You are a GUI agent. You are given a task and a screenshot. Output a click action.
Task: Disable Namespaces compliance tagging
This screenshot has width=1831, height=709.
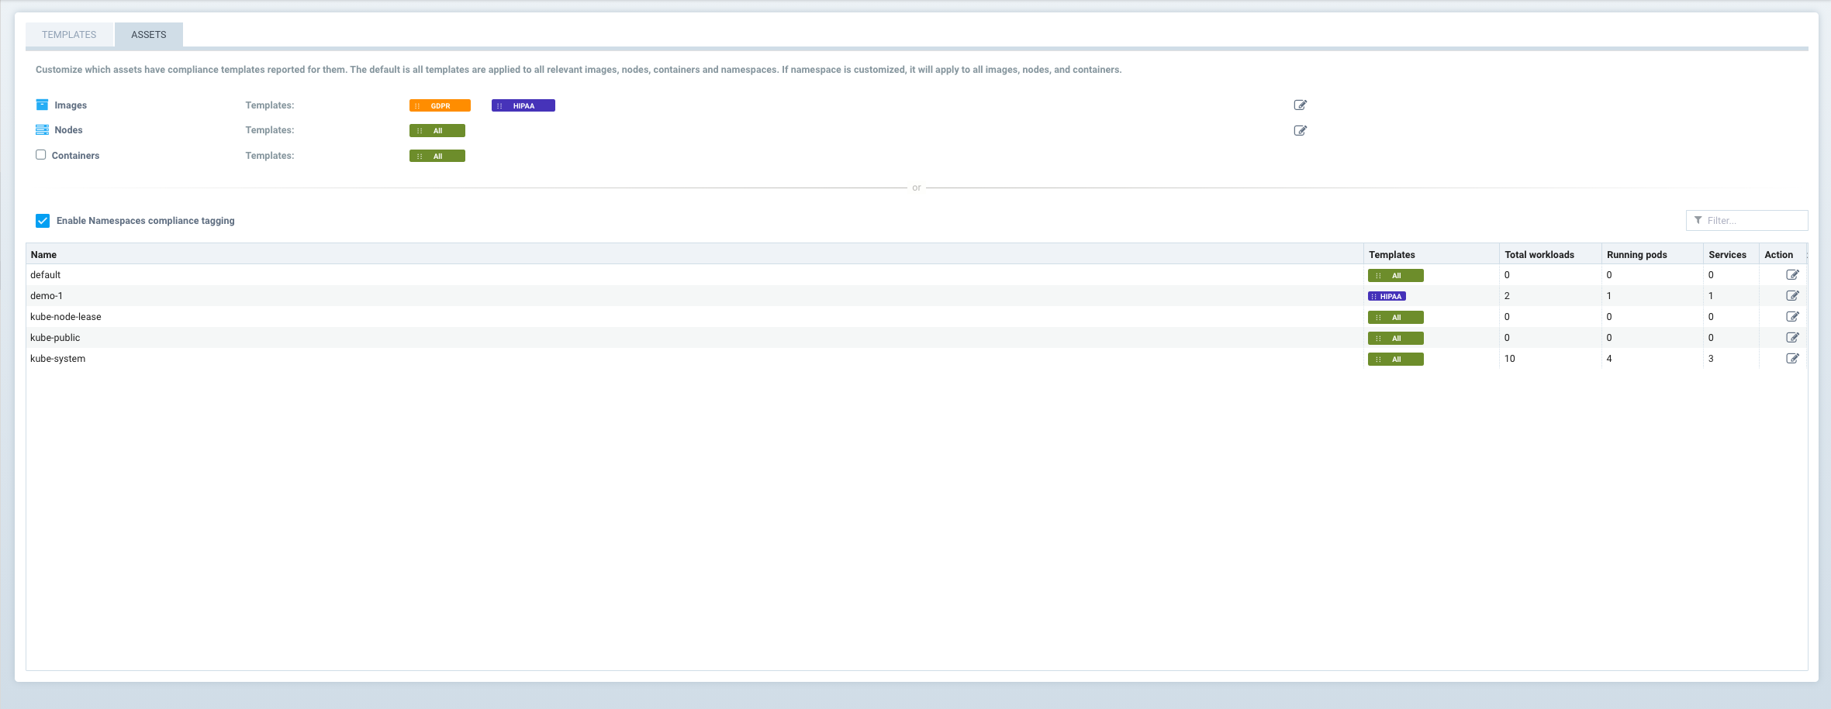click(43, 221)
